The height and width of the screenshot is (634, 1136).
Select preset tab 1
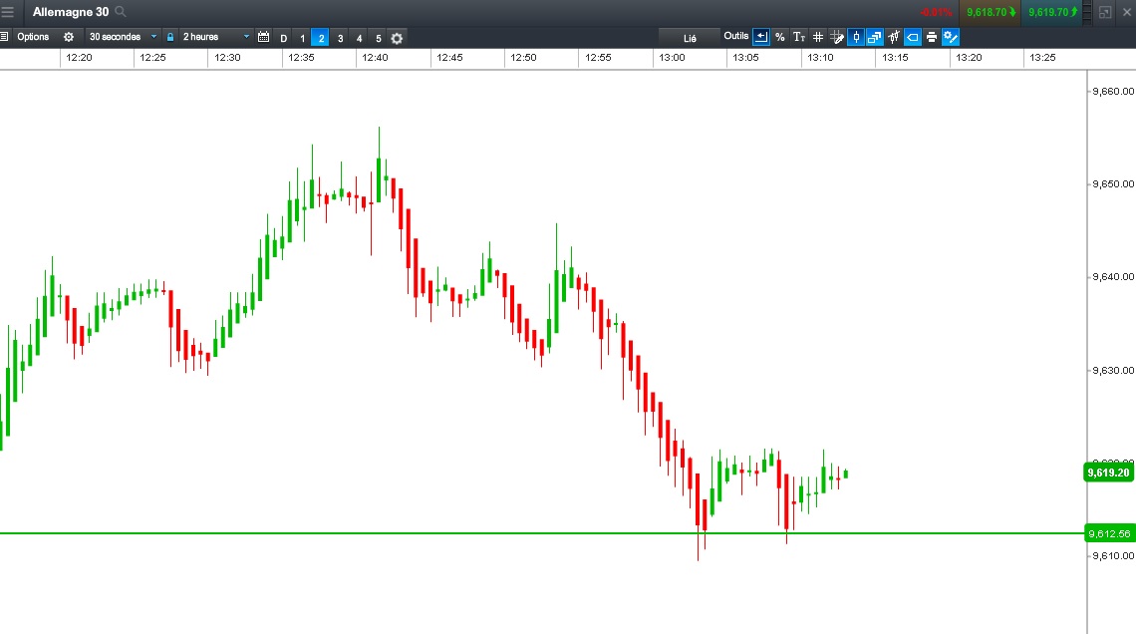302,39
